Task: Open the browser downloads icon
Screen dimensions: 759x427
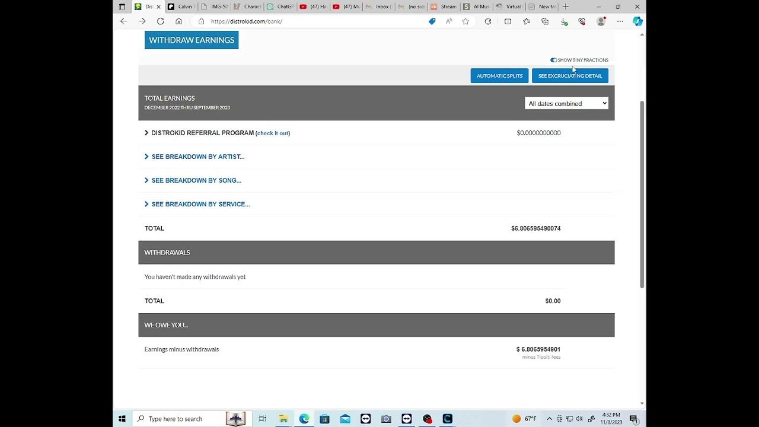Action: tap(563, 21)
